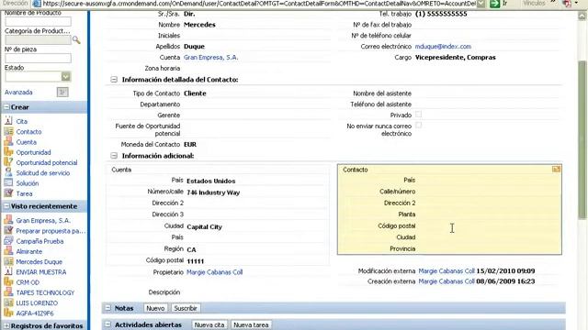Click the Suscribir button in Notas
The image size is (588, 330).
click(x=186, y=308)
